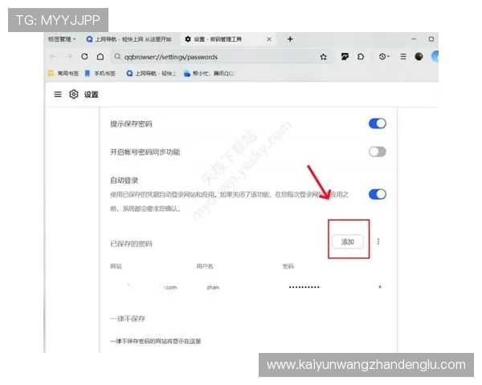Open the 标签管理 dropdown
482x385 pixels.
[x=62, y=39]
